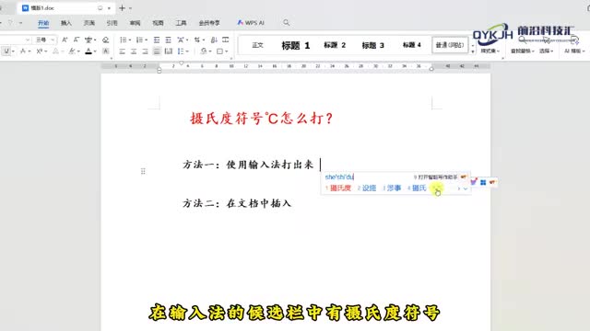Switch to the 引用 ribbon tab
The image size is (590, 331).
point(112,23)
